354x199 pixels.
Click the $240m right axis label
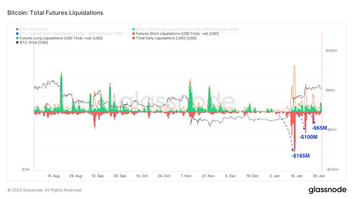tap(331, 51)
